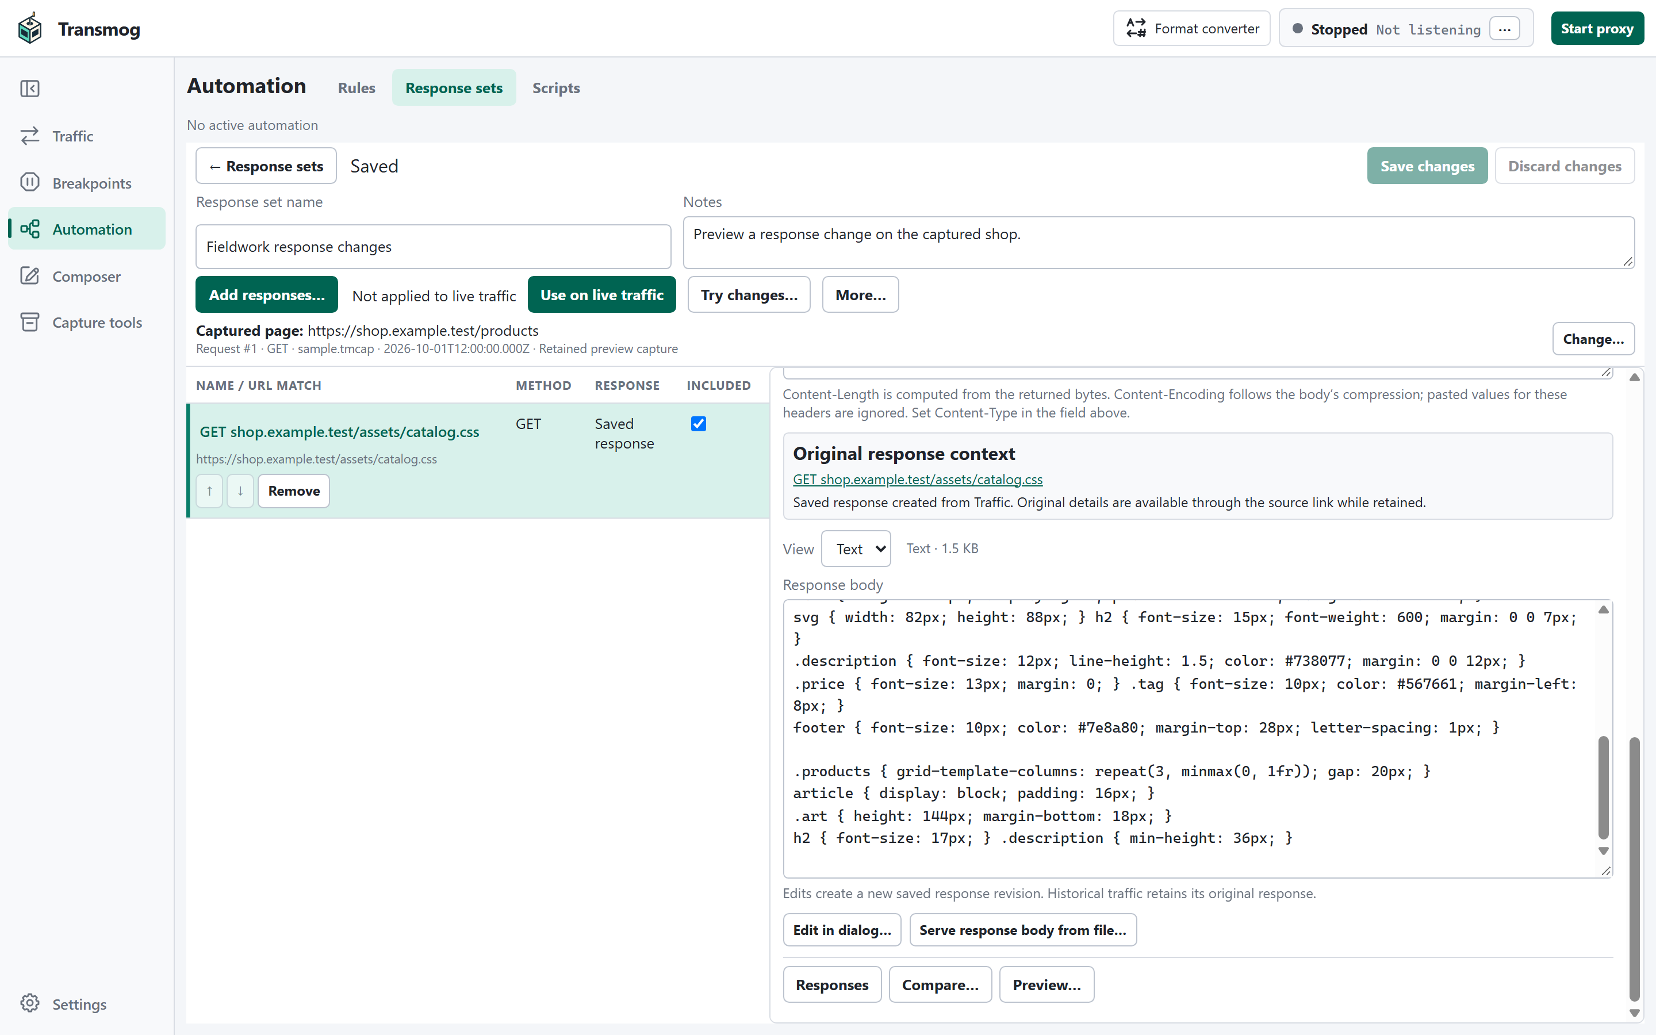This screenshot has width=1656, height=1035.
Task: Collapse the sidebar panel icon
Action: click(x=29, y=89)
